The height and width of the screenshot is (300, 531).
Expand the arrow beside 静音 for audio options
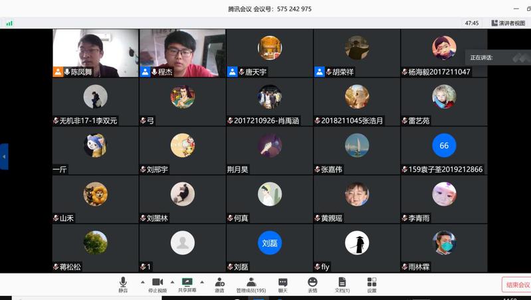(142, 281)
